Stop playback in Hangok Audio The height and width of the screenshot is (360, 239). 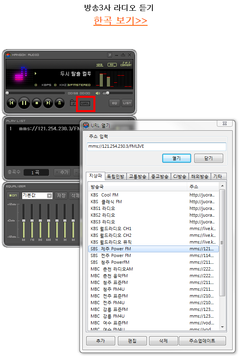tap(37, 103)
